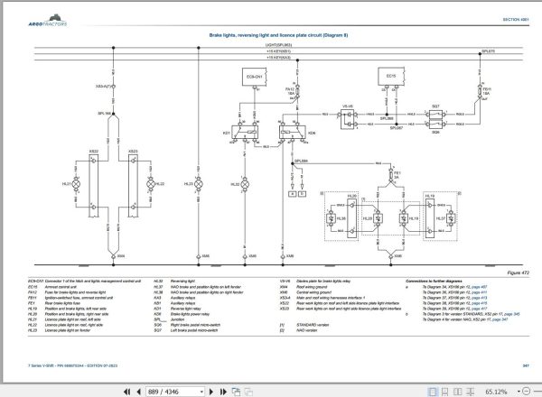Select continuous facing layout view
Screen dimensions: 542x397
(x=470, y=392)
